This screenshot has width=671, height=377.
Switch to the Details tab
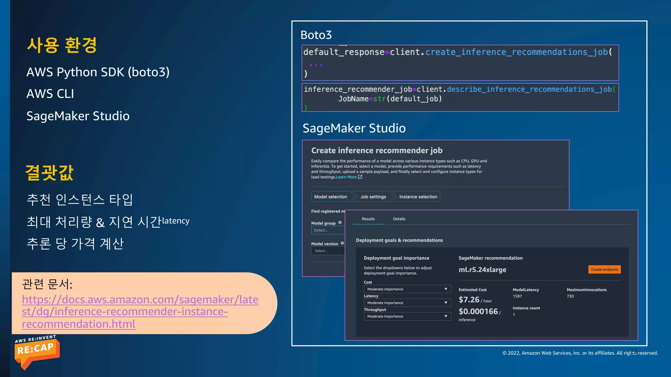pos(399,219)
